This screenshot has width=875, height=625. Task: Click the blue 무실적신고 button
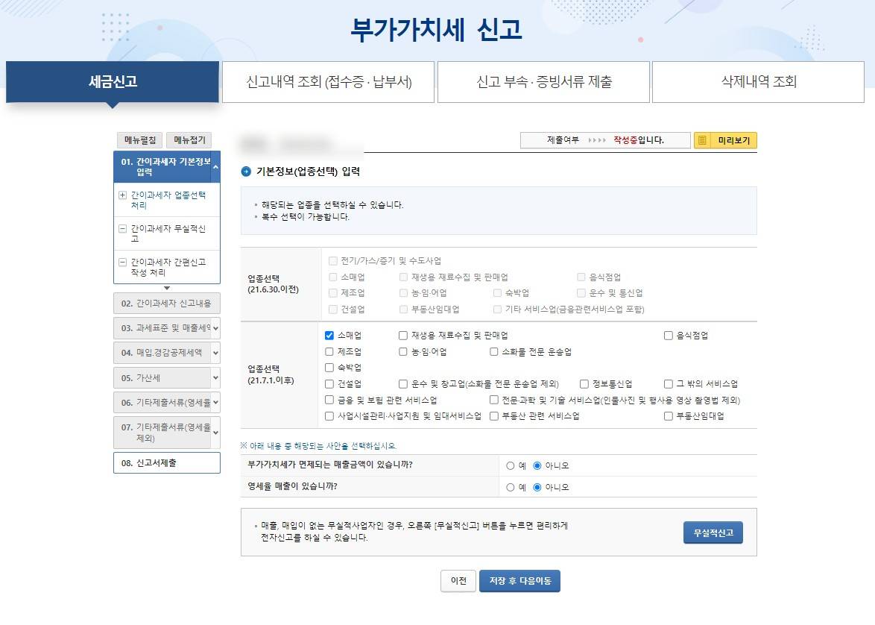pyautogui.click(x=712, y=533)
